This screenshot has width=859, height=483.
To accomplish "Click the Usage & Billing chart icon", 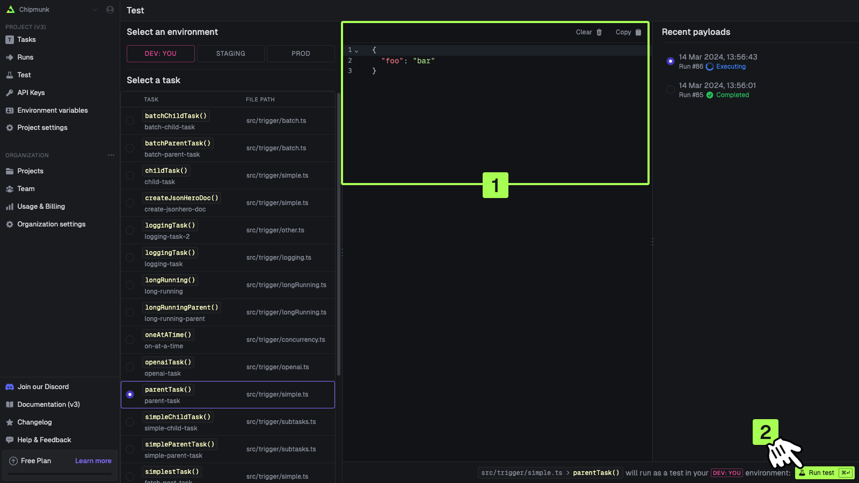I will tap(10, 207).
